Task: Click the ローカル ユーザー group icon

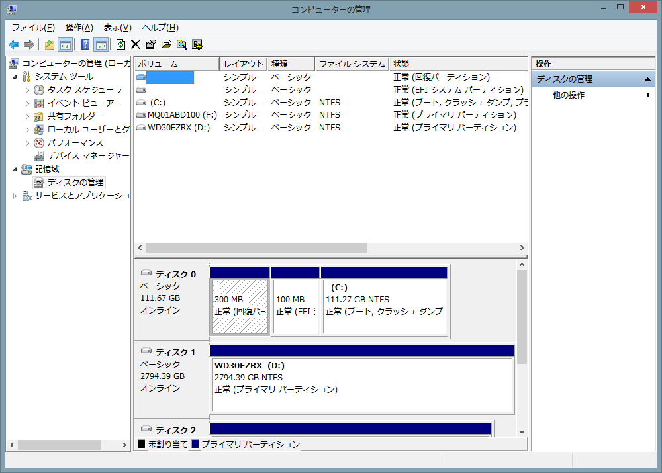Action: click(x=39, y=130)
